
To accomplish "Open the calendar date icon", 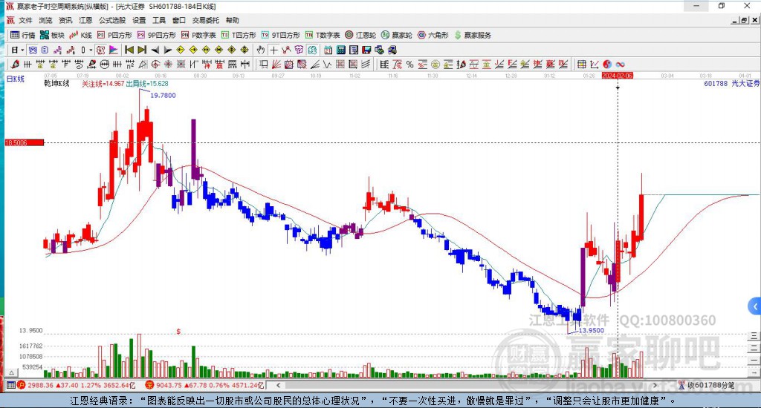I will point(328,50).
